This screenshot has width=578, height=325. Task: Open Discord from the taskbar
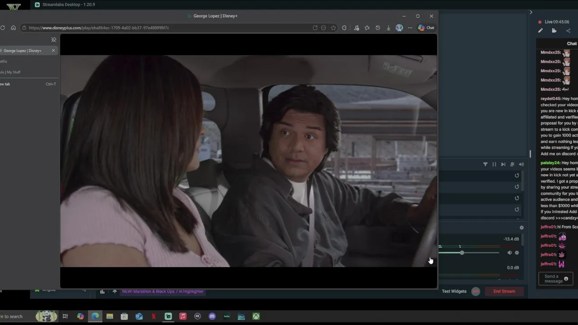pyautogui.click(x=212, y=316)
